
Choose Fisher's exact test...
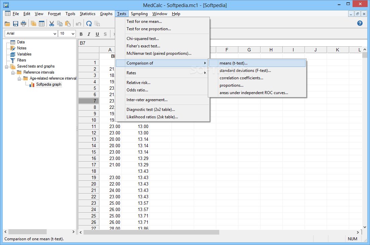(x=163, y=46)
